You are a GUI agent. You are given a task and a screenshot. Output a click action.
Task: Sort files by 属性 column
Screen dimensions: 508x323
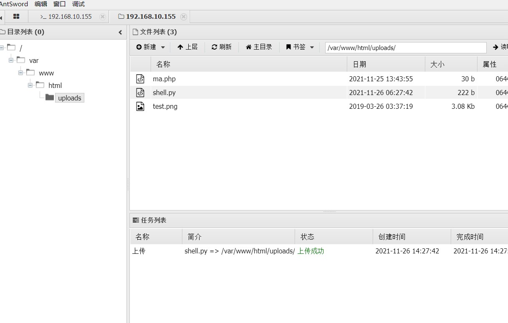493,64
